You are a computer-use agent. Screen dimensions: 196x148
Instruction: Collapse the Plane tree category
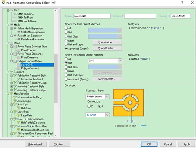click(x=8, y=43)
